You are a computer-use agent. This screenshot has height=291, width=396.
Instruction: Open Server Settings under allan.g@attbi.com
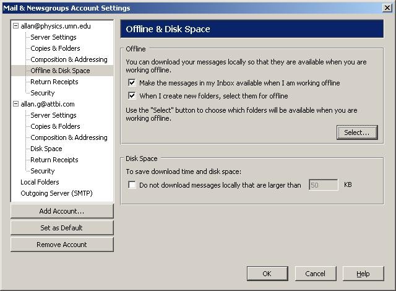point(53,115)
